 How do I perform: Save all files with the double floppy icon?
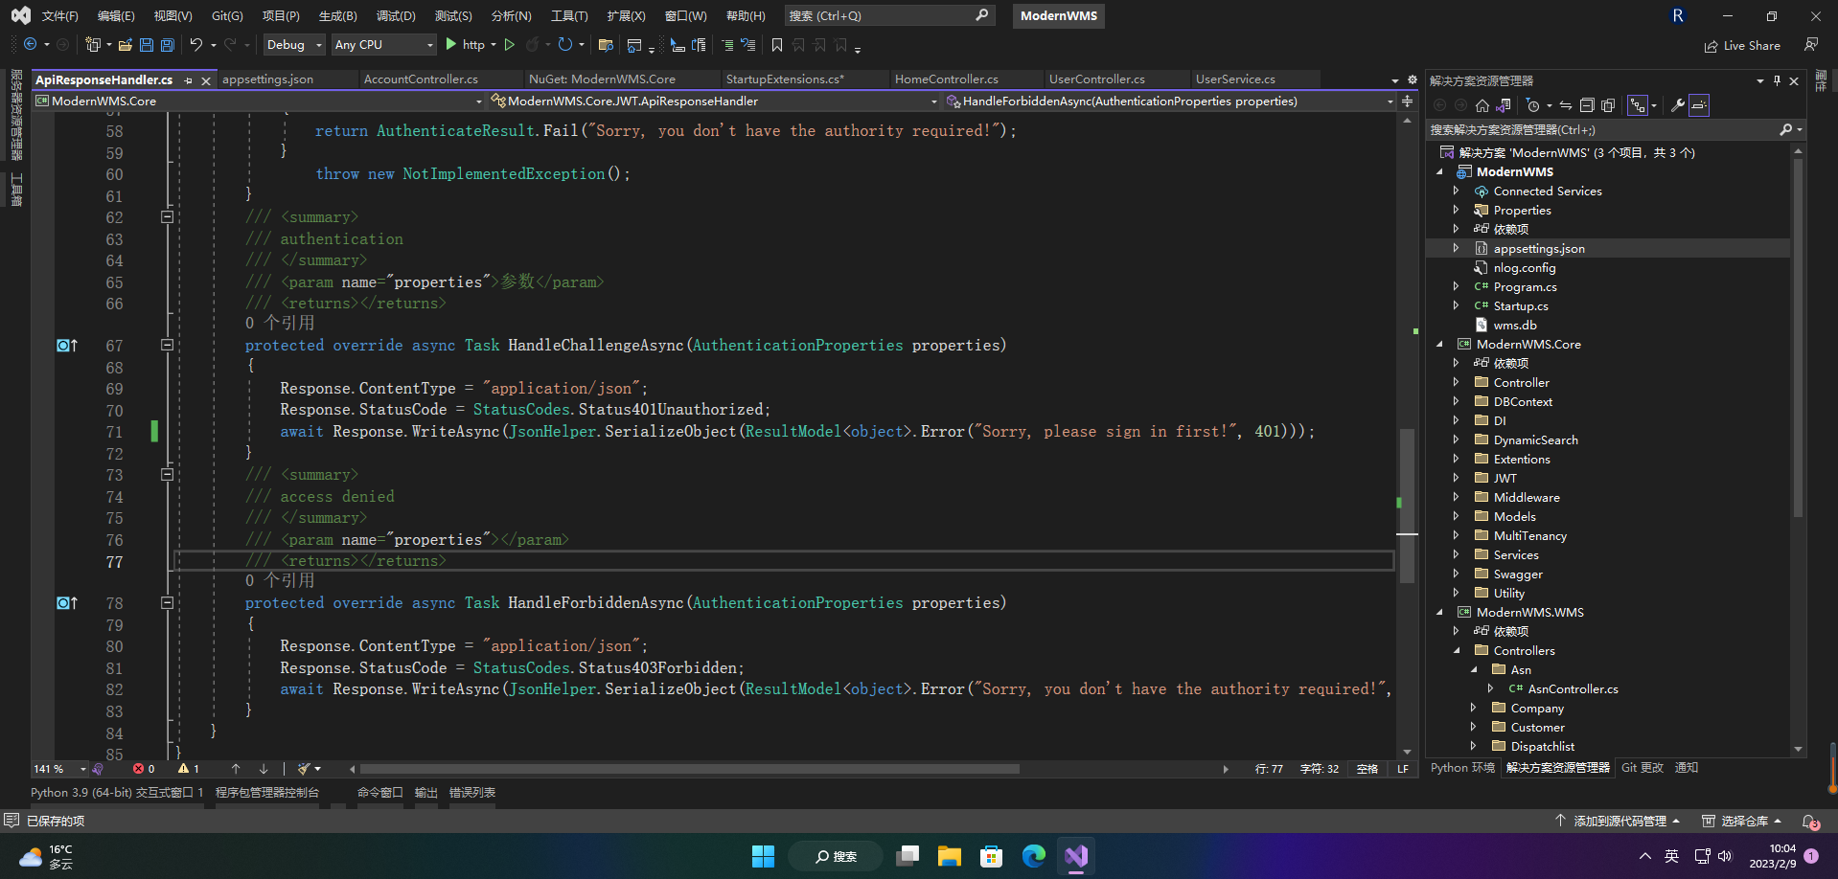(x=168, y=45)
